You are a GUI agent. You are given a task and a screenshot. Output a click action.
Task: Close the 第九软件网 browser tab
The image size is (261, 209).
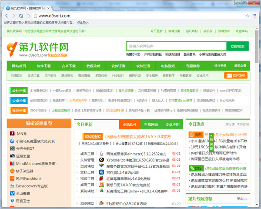tap(48, 8)
